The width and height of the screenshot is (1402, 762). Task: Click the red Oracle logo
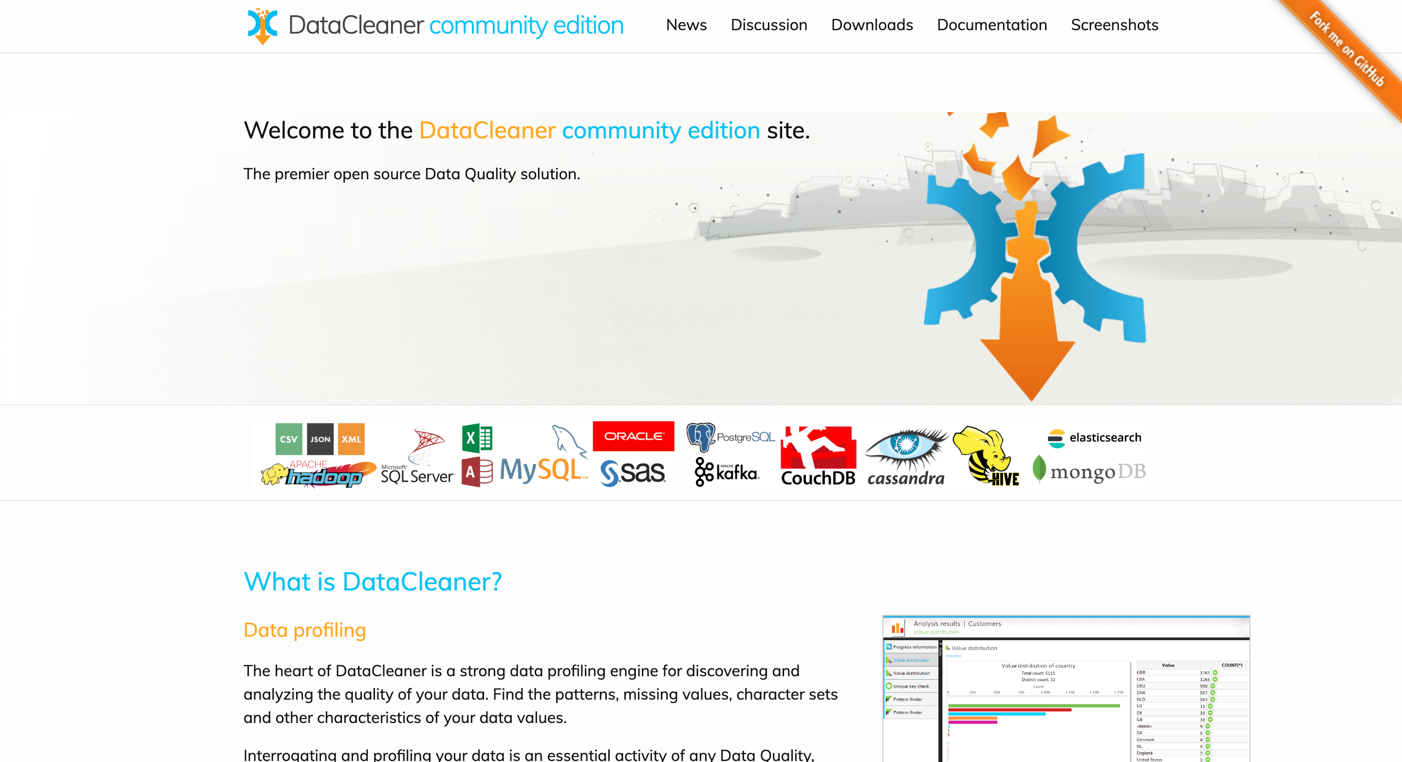click(633, 436)
